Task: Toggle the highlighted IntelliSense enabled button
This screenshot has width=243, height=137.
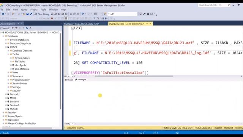Action: pyautogui.click(x=66, y=18)
